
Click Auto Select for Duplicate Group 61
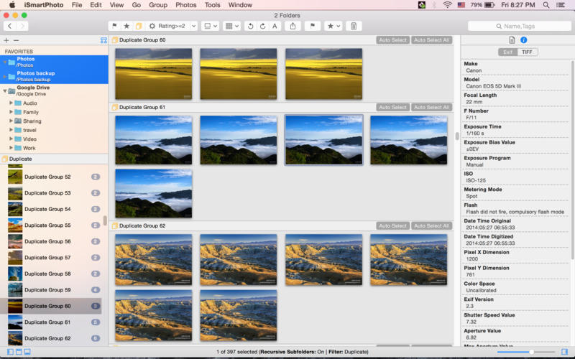tap(392, 107)
